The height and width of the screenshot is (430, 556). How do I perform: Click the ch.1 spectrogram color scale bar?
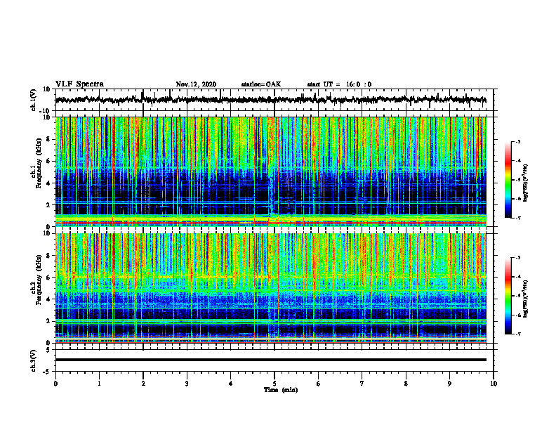click(x=508, y=180)
